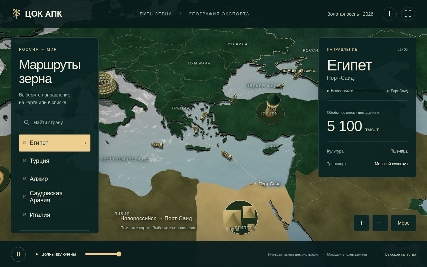This screenshot has width=427, height=267.
Task: Click the 'Украина' country label on map
Action: [x=238, y=44]
